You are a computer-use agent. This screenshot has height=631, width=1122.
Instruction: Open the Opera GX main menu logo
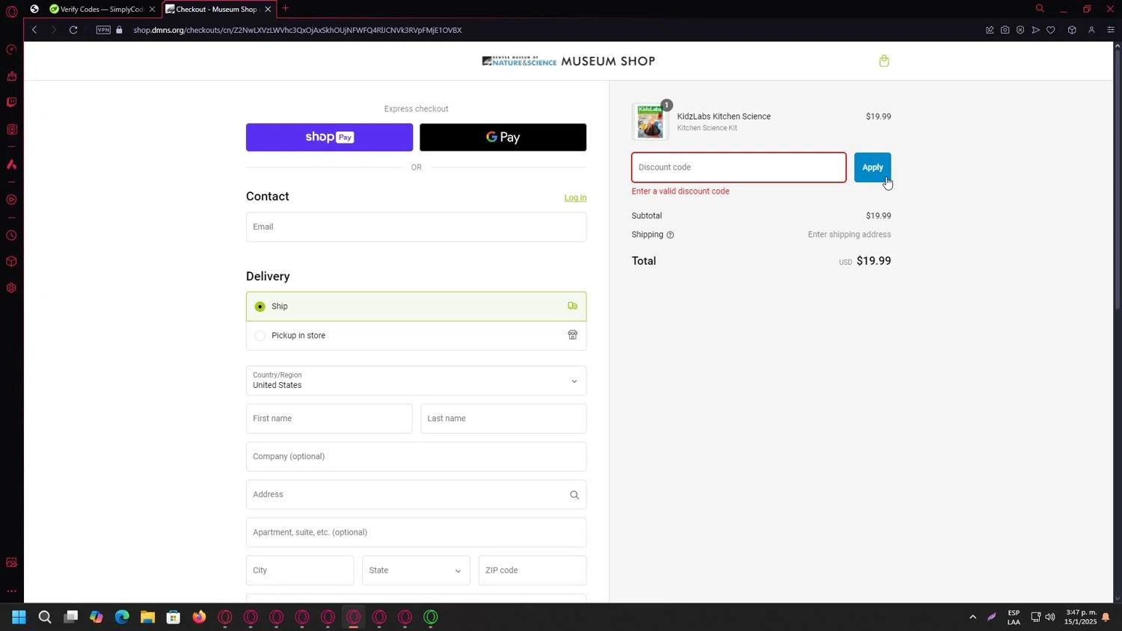11,11
